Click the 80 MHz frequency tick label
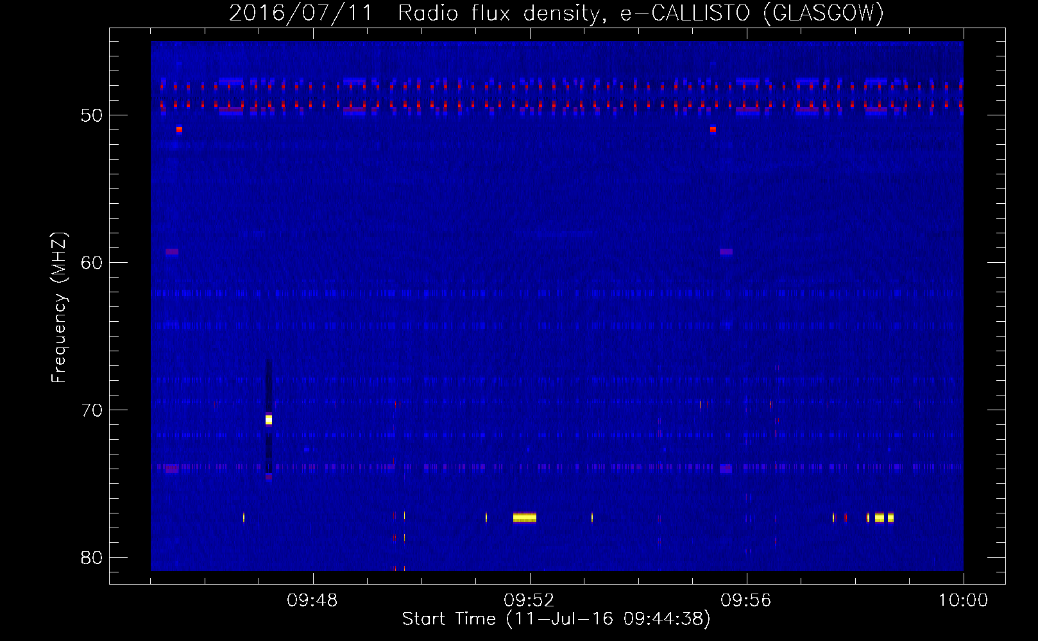The width and height of the screenshot is (1038, 641). tap(92, 558)
